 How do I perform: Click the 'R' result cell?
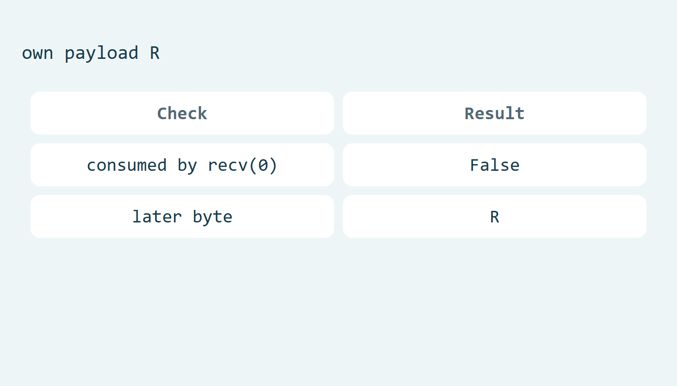pos(495,216)
